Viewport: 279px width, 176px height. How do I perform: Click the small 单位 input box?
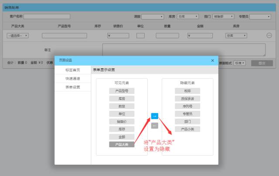pyautogui.click(x=140, y=36)
